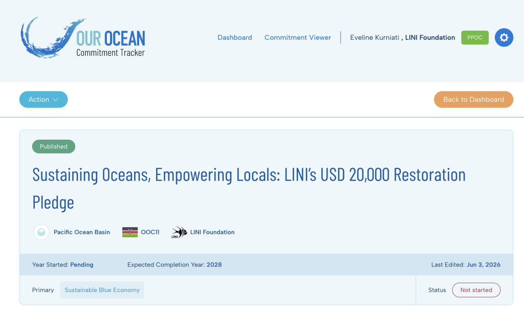Click LINI Foundation text in the header

pyautogui.click(x=430, y=37)
